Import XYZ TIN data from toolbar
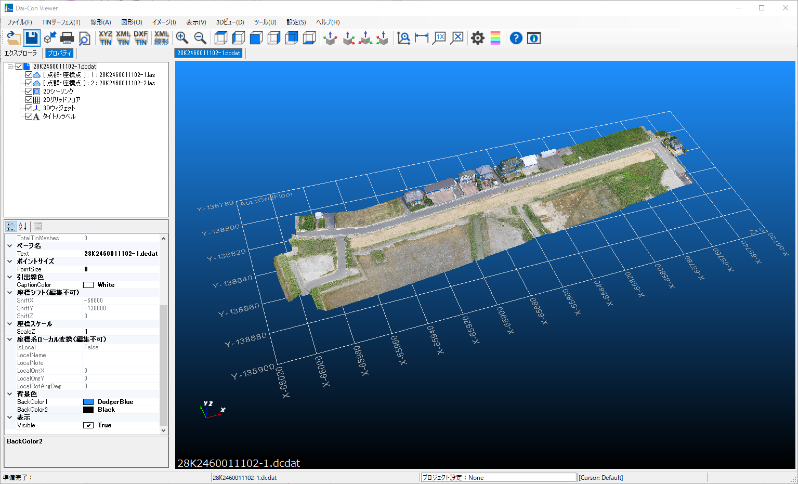Image resolution: width=798 pixels, height=484 pixels. (x=106, y=38)
